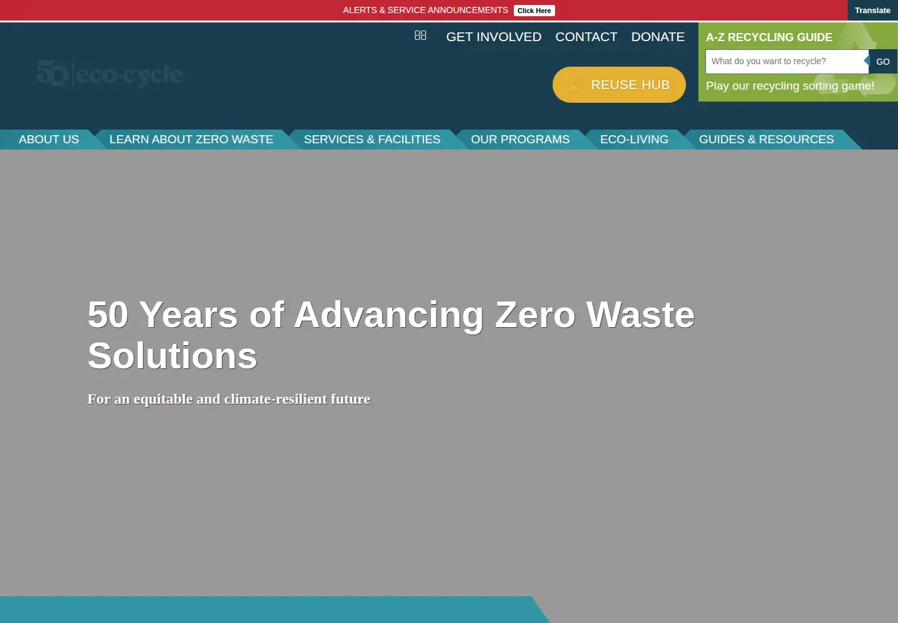The image size is (898, 623).
Task: Open the About Us menu
Action: [49, 140]
